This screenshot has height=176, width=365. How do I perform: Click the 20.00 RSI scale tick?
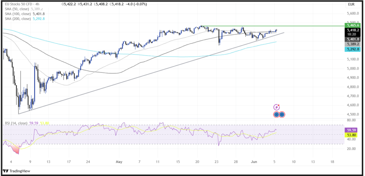point(351,149)
